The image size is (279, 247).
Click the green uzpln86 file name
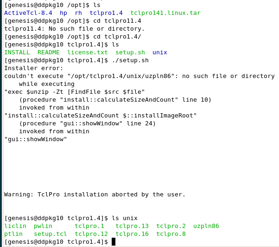206,226
